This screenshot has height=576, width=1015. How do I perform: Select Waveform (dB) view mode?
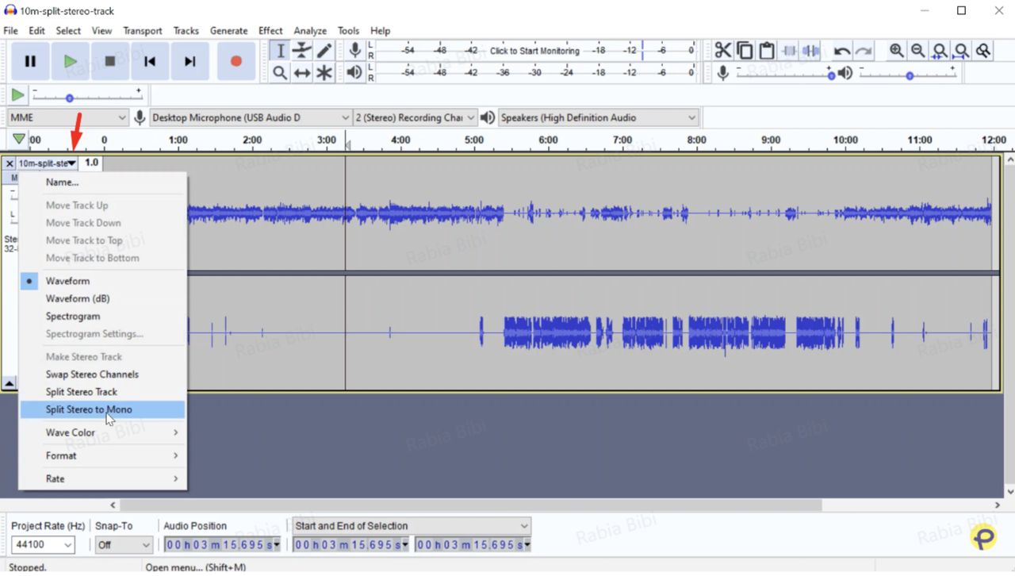point(77,298)
